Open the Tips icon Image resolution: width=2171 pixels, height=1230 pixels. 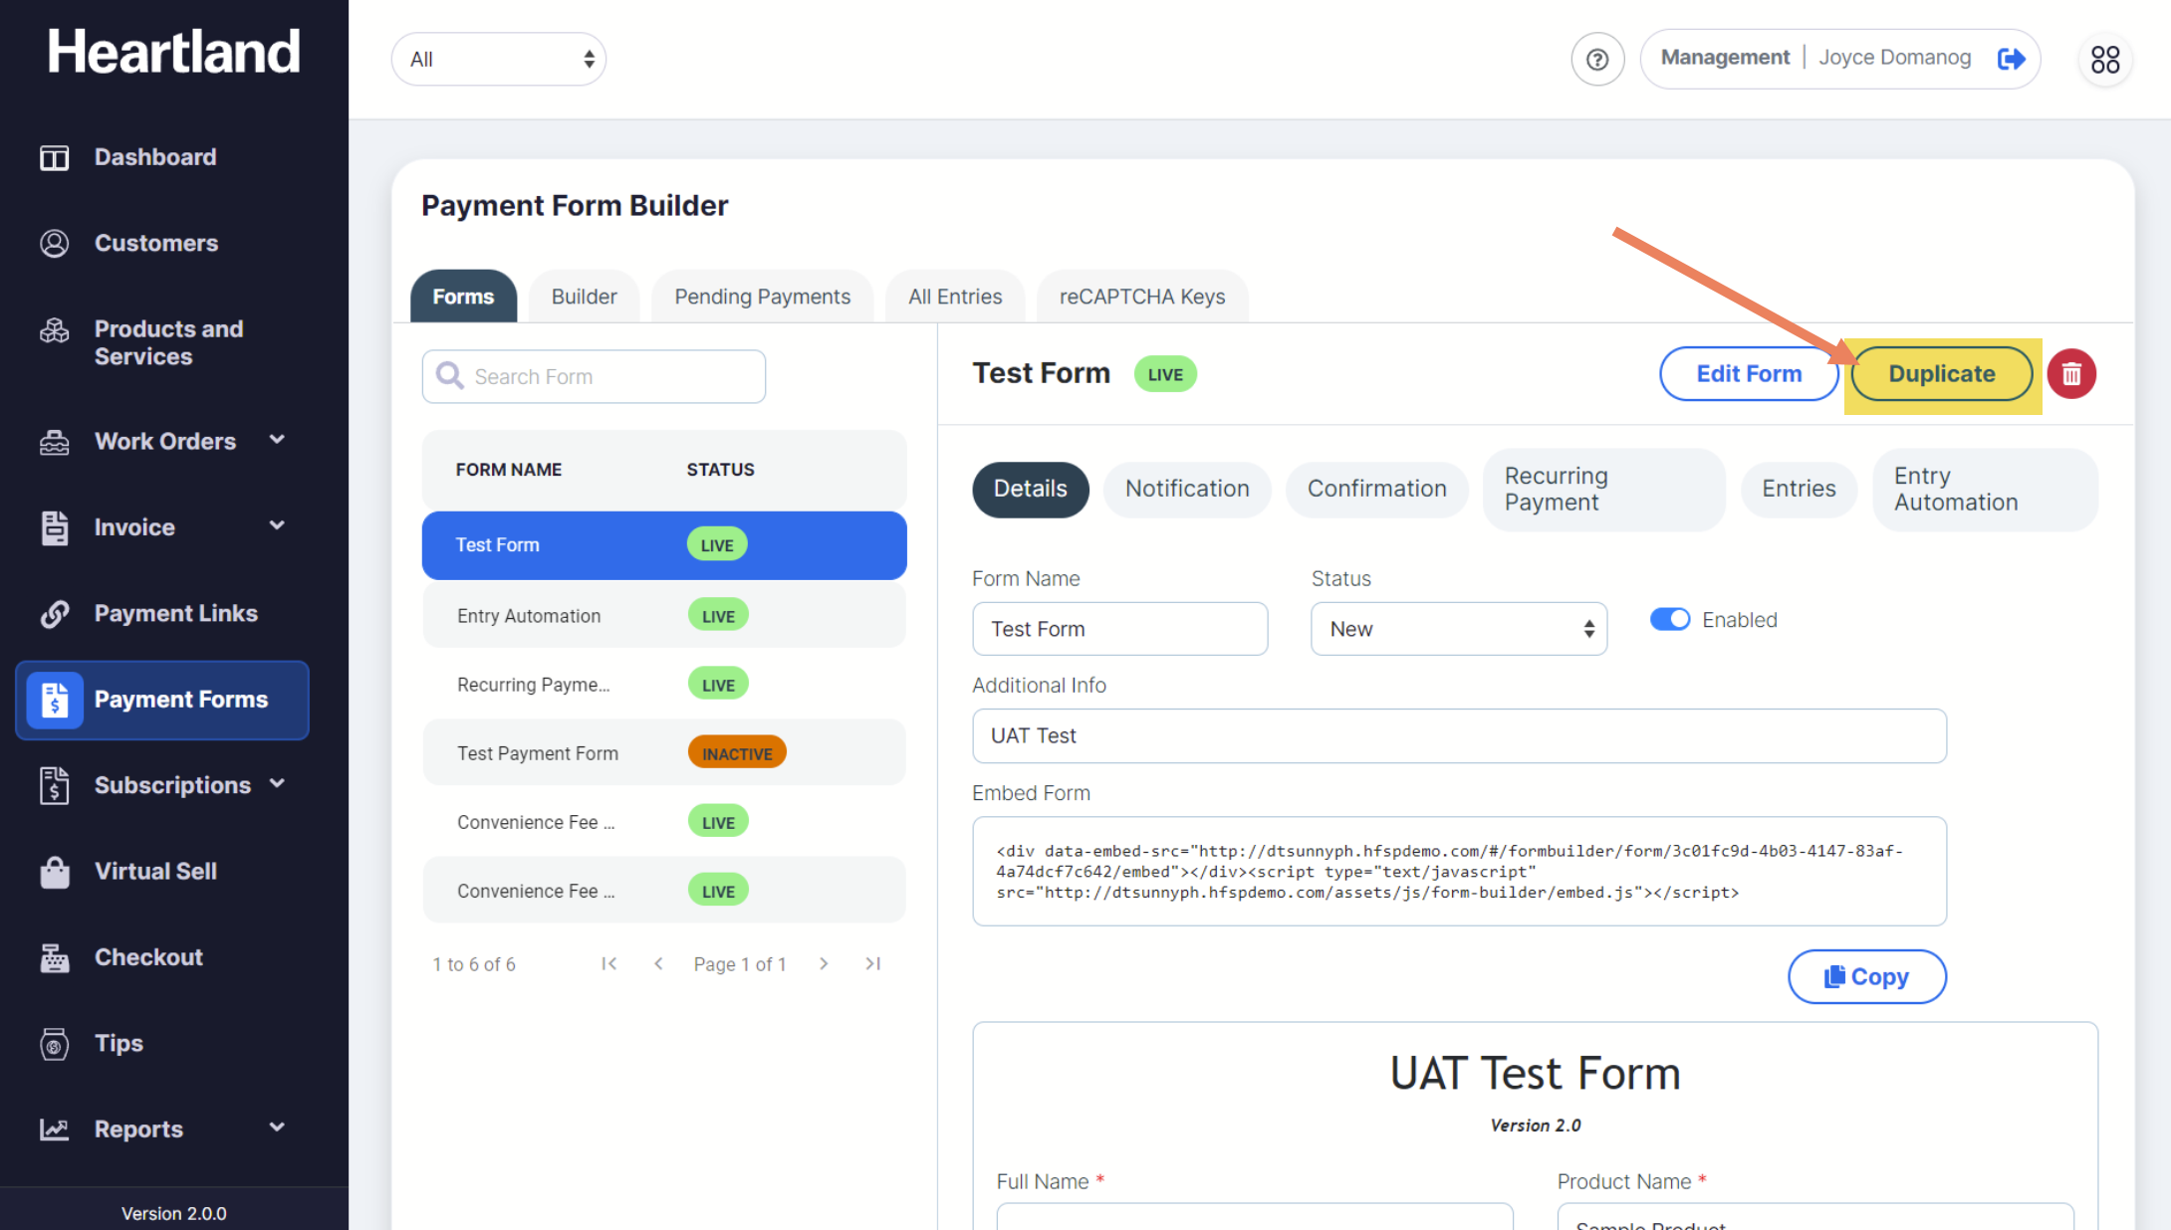click(x=54, y=1044)
